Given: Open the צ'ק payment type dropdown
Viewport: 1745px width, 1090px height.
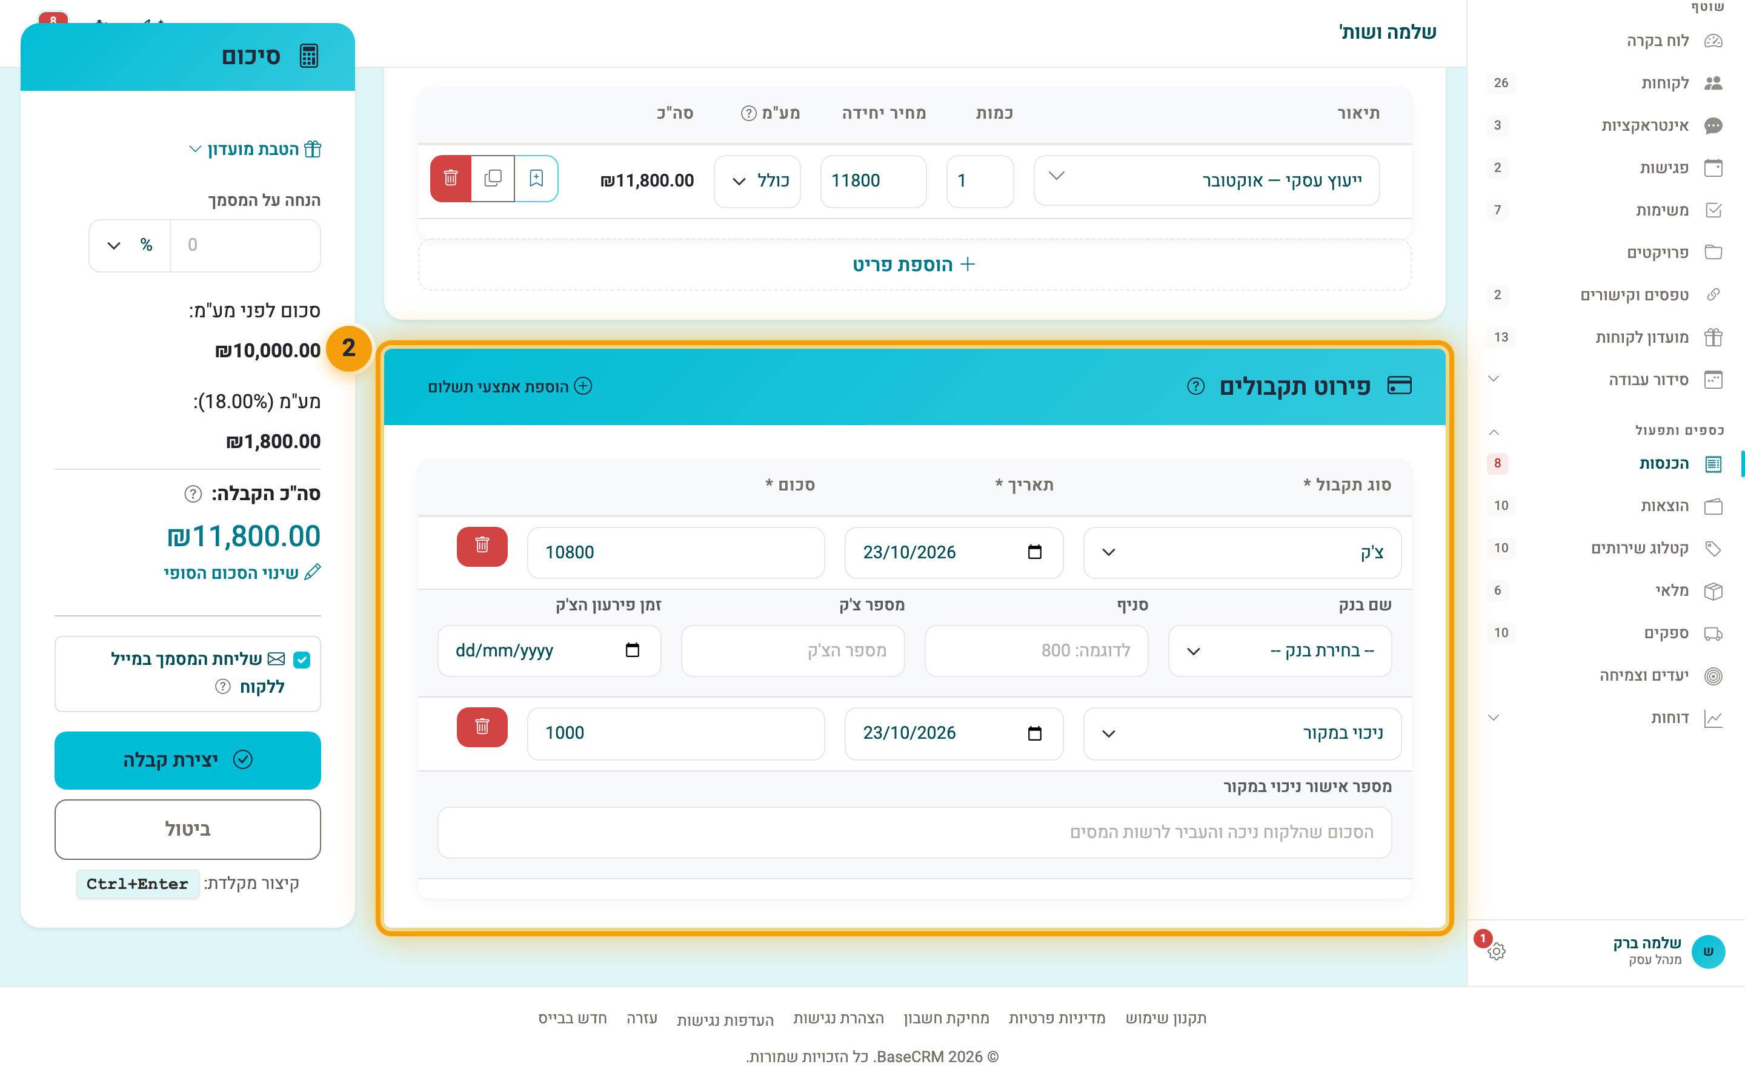Looking at the screenshot, I should pyautogui.click(x=1241, y=552).
